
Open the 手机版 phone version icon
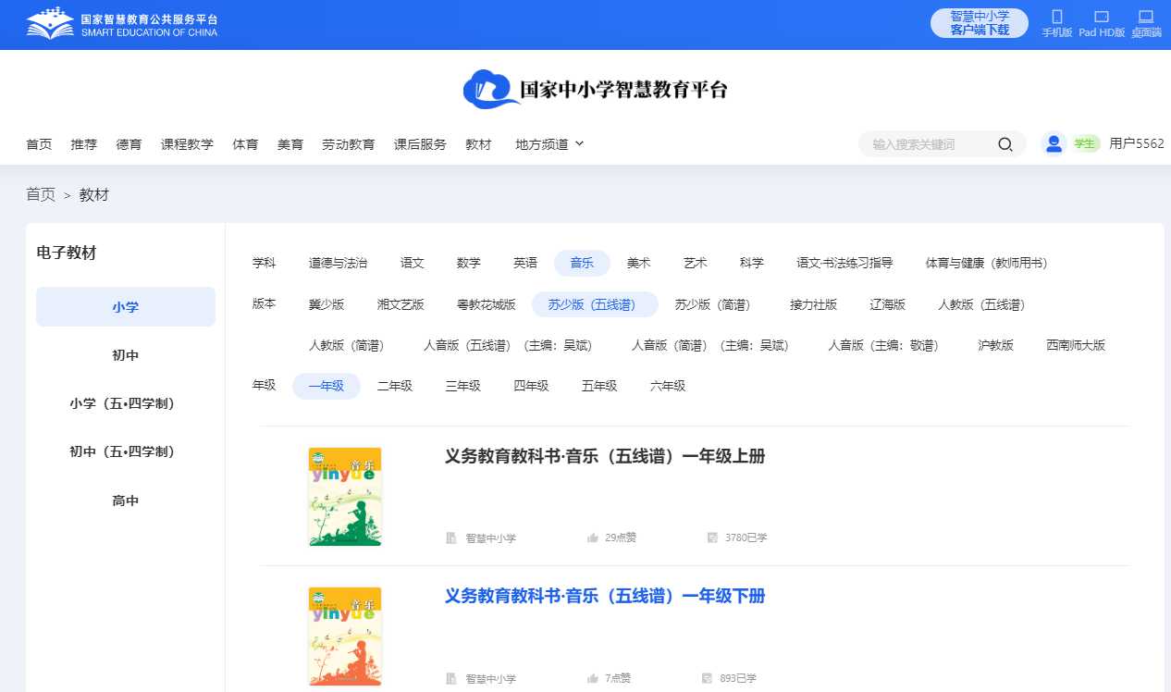tap(1057, 17)
